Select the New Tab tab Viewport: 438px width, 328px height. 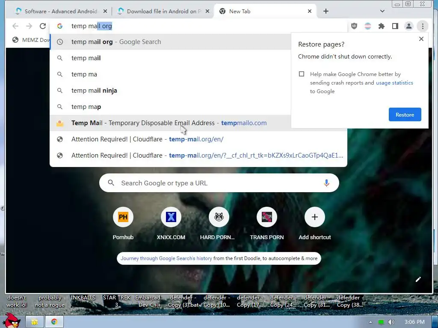(265, 11)
